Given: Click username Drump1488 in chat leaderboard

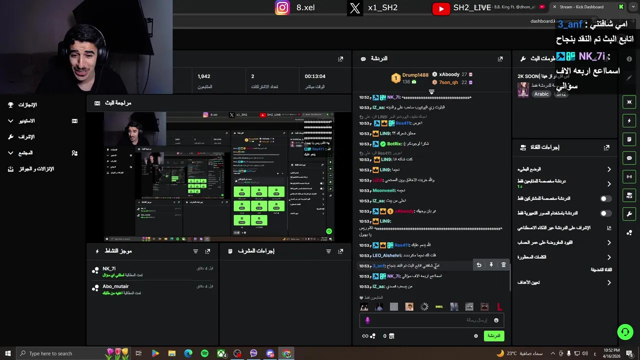Looking at the screenshot, I should point(415,75).
